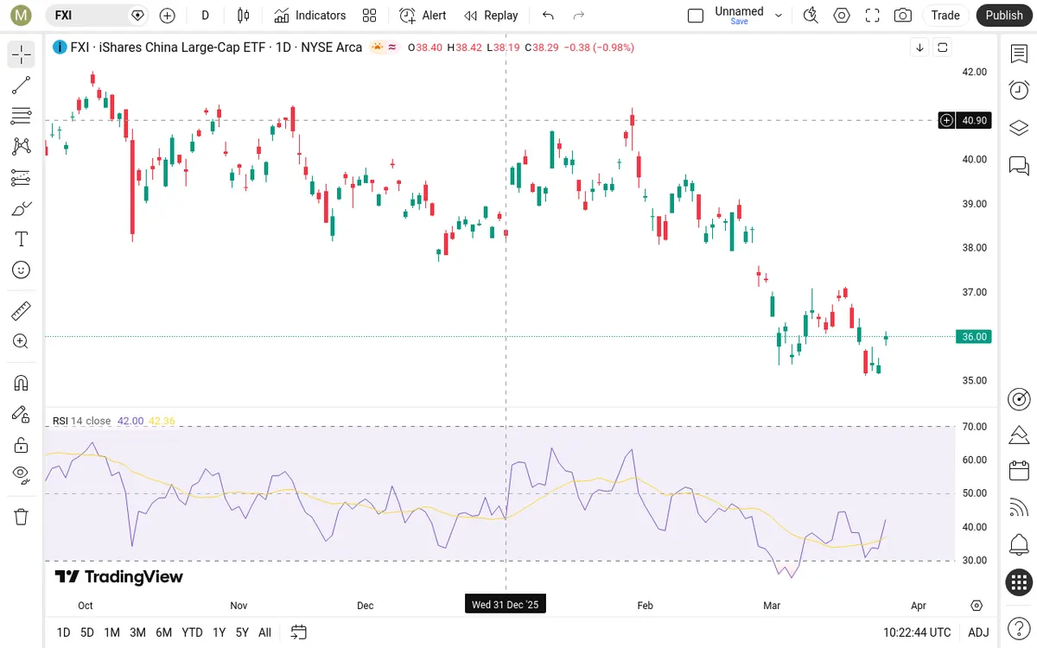Activate the zoom in tool

tap(22, 341)
